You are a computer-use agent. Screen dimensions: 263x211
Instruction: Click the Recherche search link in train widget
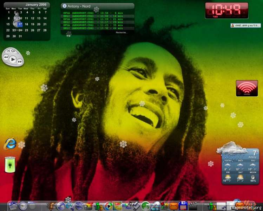point(121,33)
